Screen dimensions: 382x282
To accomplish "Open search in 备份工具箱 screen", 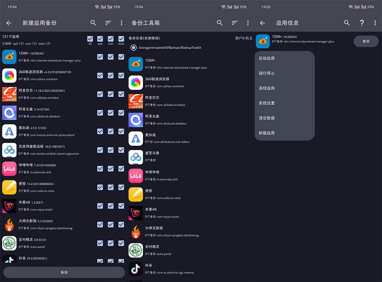I will click(x=220, y=23).
